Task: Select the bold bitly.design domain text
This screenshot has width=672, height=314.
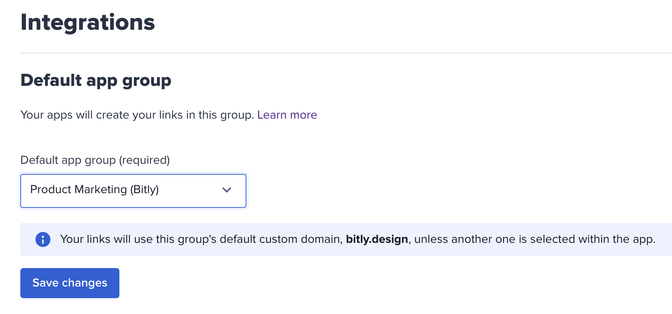Action: click(x=377, y=239)
